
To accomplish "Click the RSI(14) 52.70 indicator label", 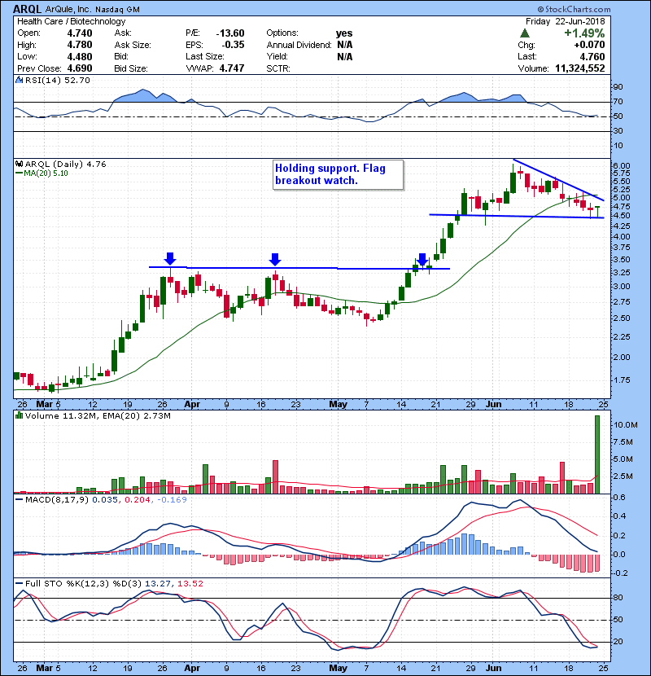I will click(x=57, y=80).
